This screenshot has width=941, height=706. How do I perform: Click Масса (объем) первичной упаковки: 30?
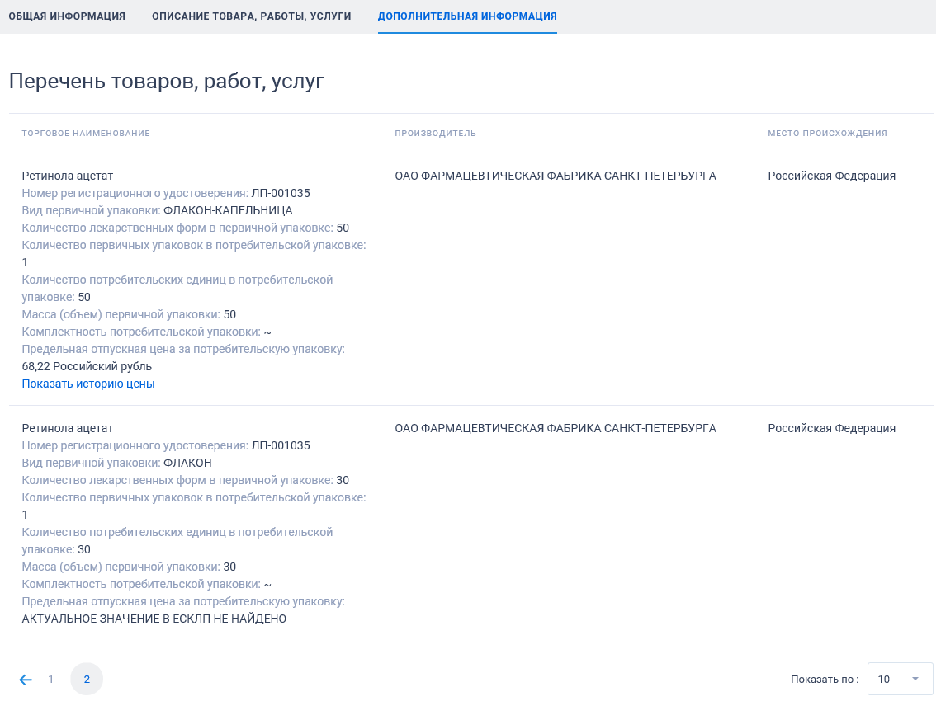pyautogui.click(x=129, y=567)
